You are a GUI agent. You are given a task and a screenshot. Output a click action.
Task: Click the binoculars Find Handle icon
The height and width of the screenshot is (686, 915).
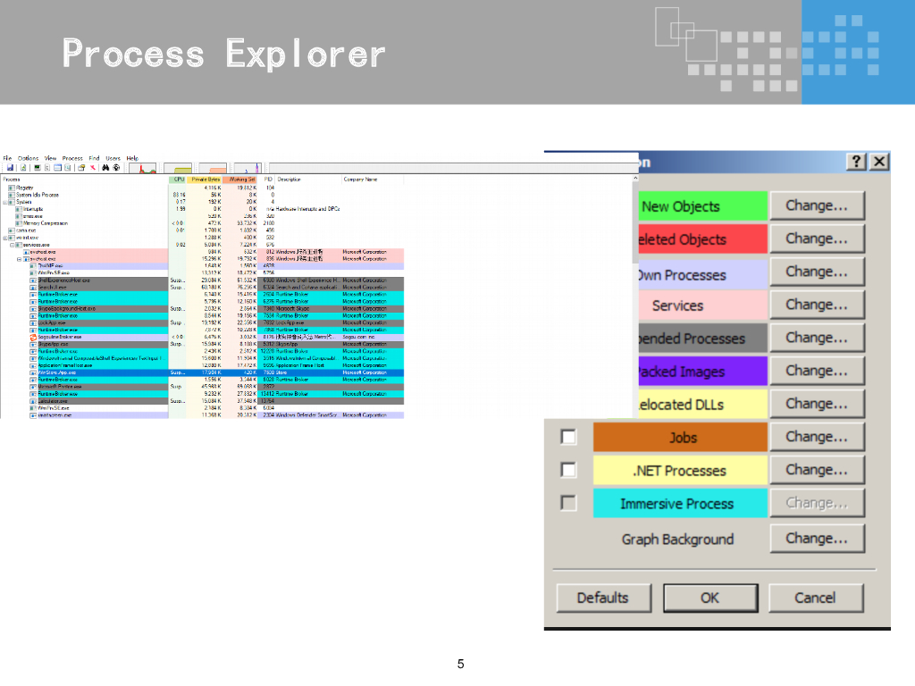coord(105,167)
